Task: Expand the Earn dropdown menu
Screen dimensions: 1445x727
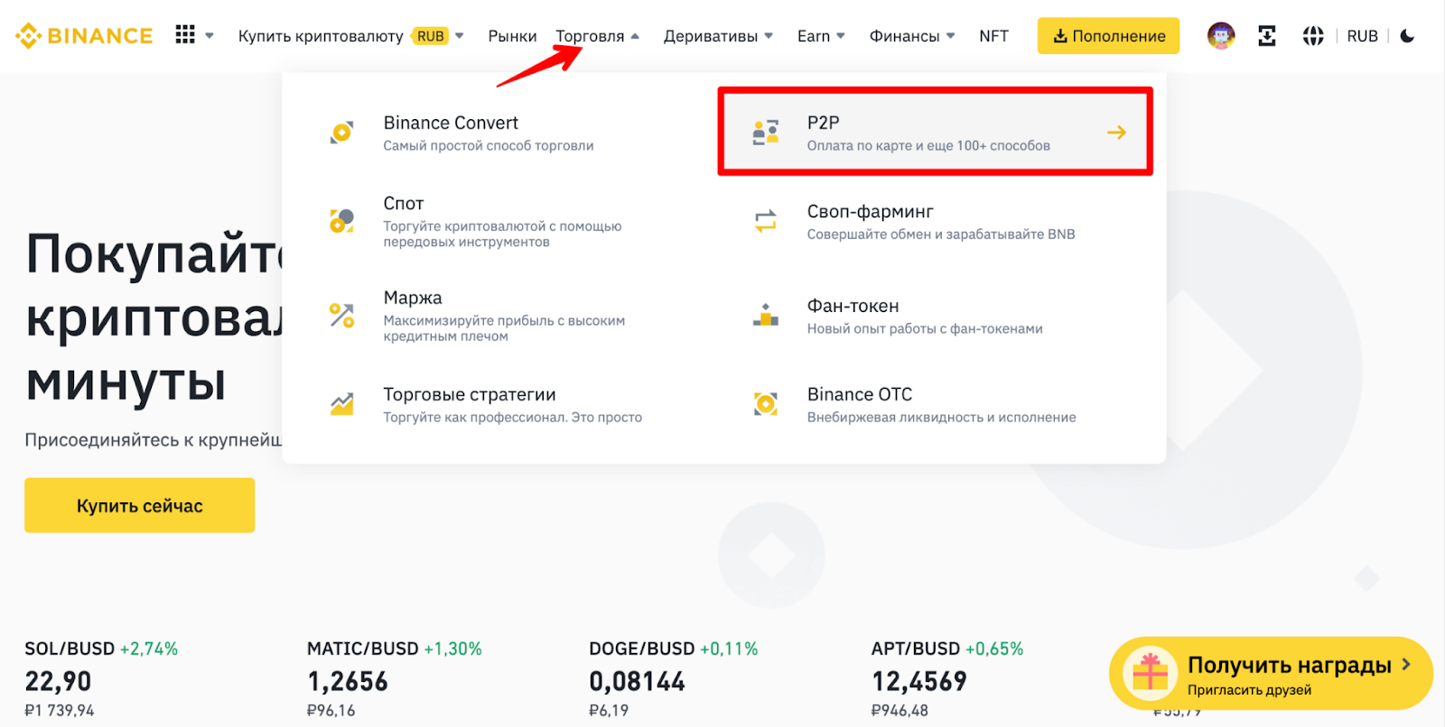Action: click(820, 36)
